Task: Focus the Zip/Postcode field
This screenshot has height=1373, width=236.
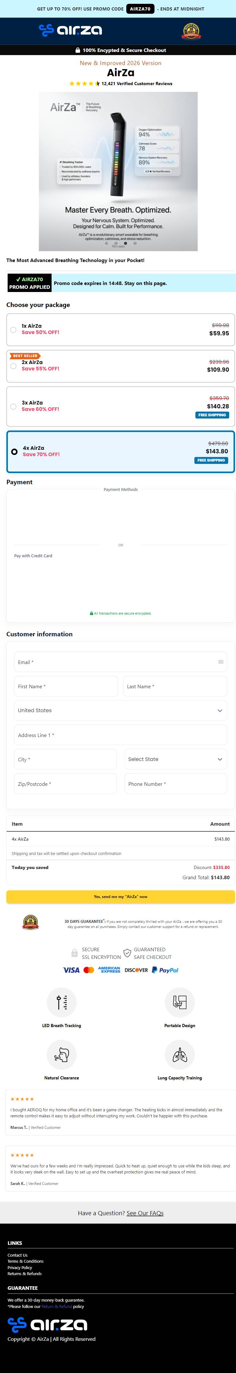Action: (65, 784)
